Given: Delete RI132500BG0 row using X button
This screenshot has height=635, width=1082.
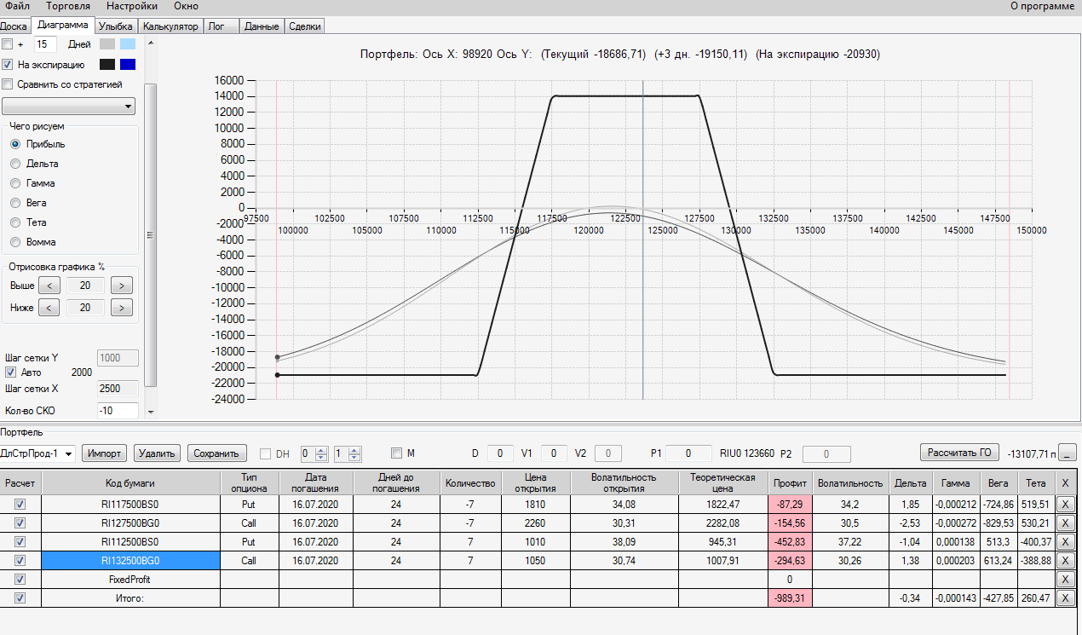Looking at the screenshot, I should (x=1065, y=560).
